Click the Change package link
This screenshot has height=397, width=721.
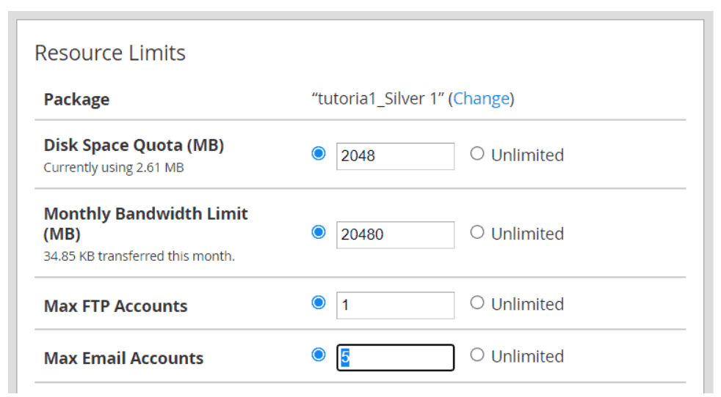click(x=482, y=99)
